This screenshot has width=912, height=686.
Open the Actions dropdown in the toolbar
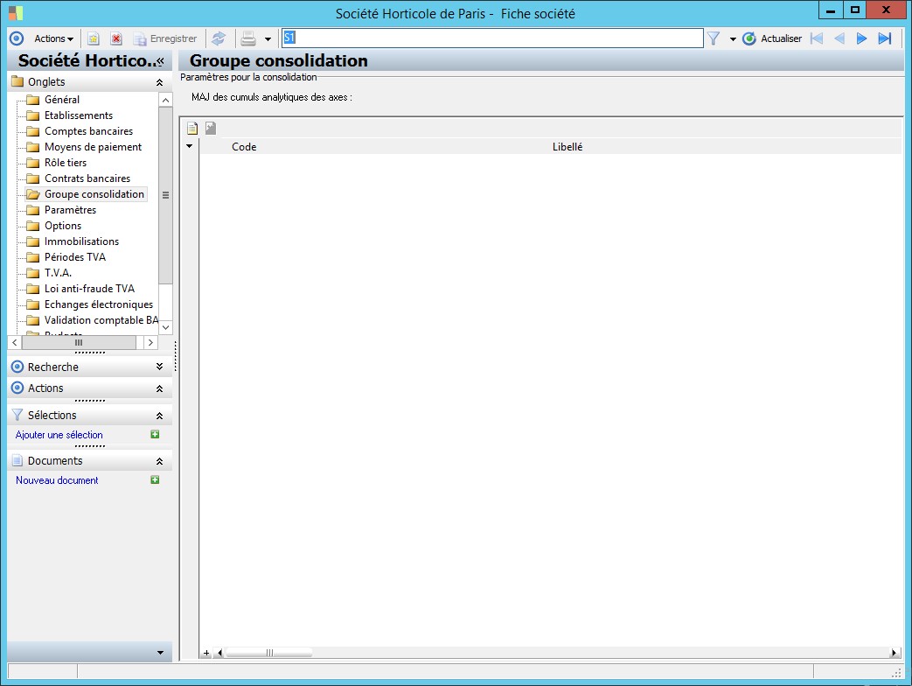53,38
